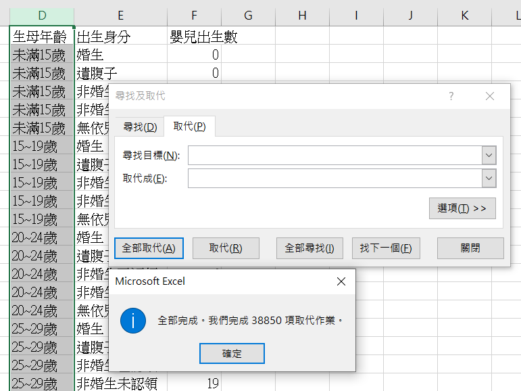The image size is (521, 391).
Task: Expand options with 選項 >> button
Action: pyautogui.click(x=462, y=208)
